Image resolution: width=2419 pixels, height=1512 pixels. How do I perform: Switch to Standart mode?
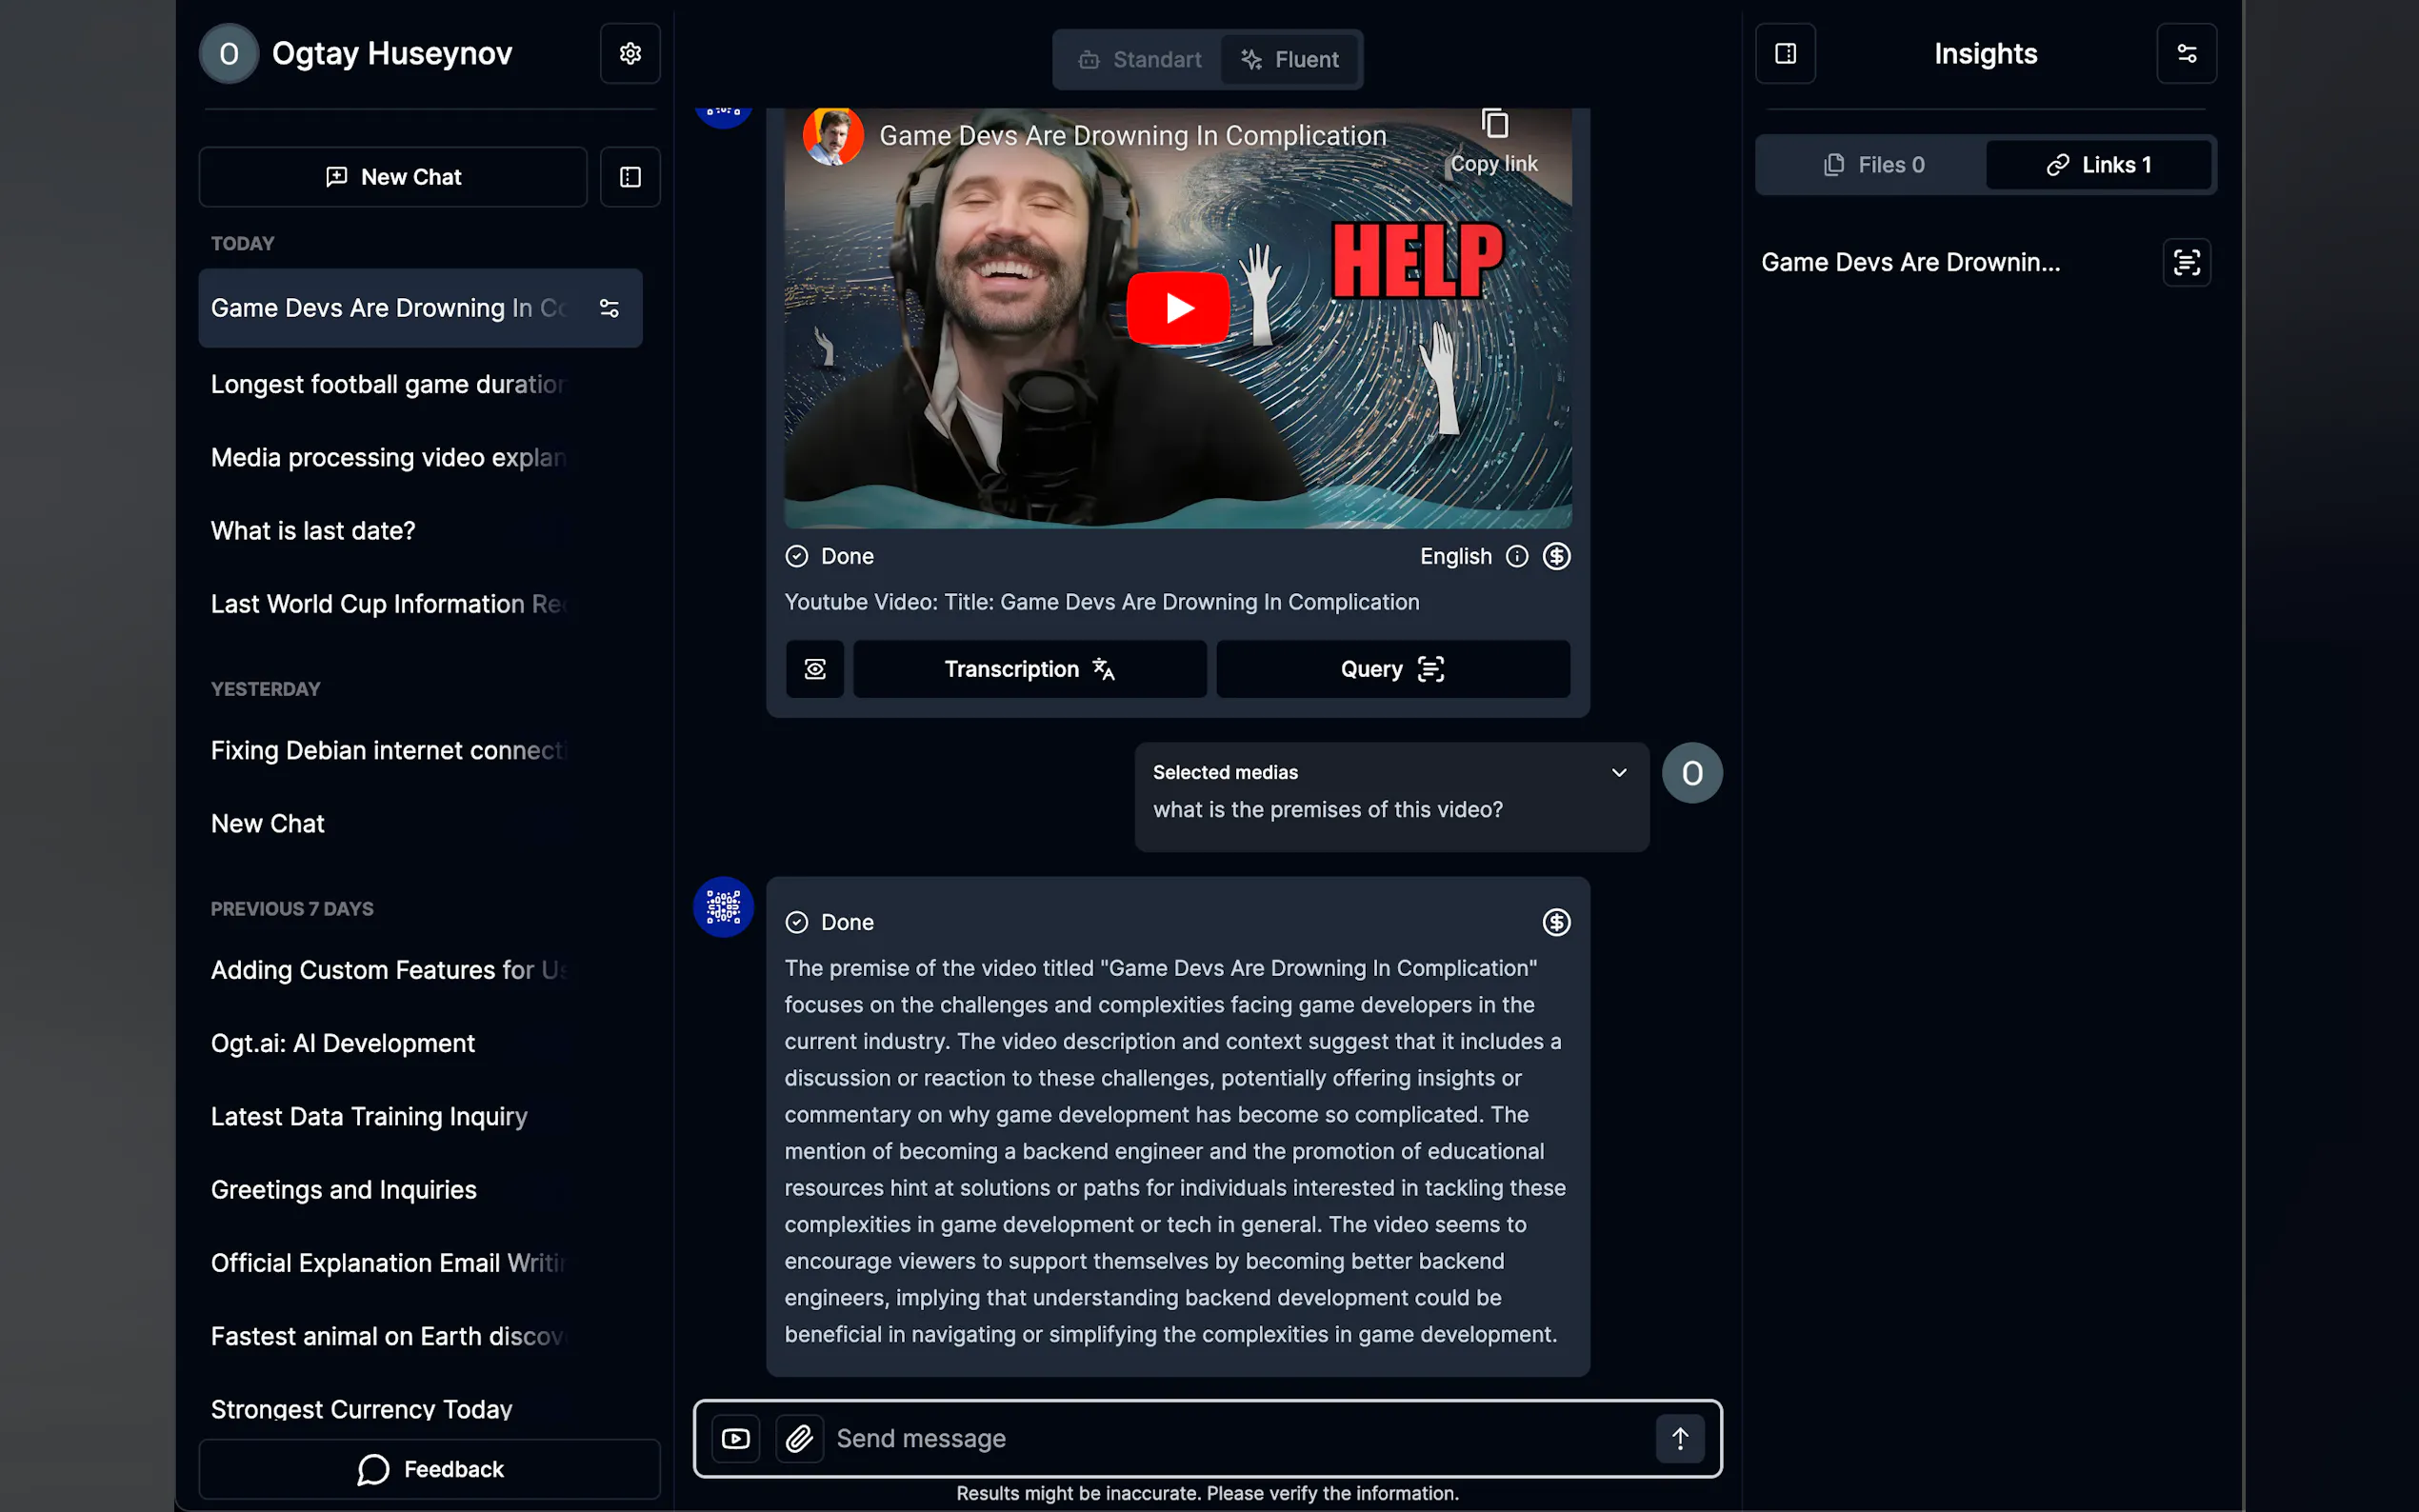coord(1140,60)
